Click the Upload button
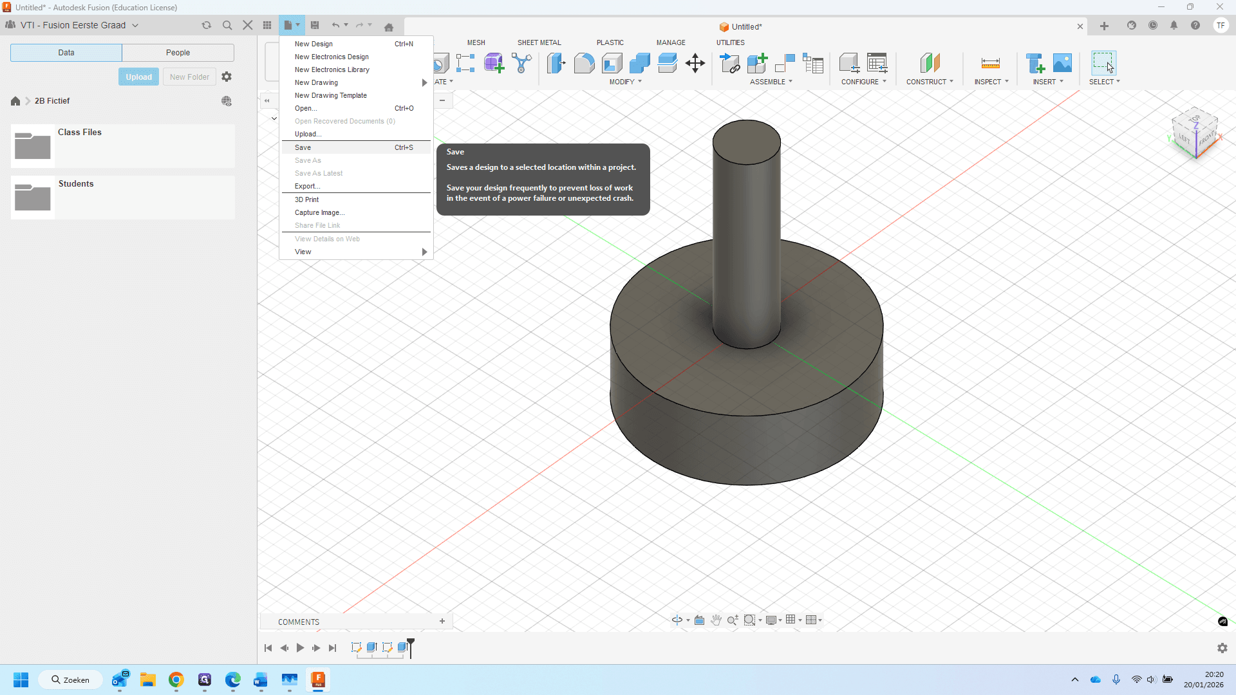This screenshot has width=1236, height=695. pyautogui.click(x=138, y=77)
